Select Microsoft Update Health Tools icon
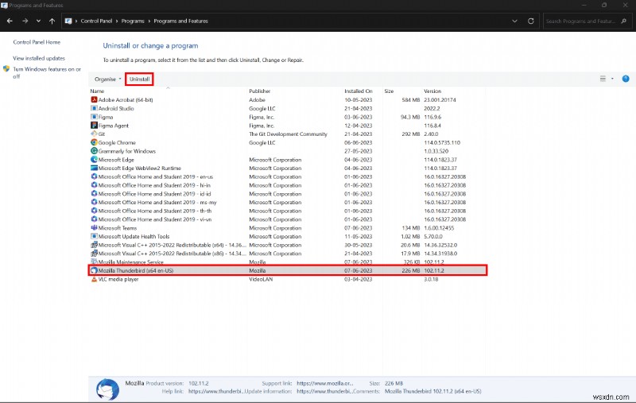Viewport: 636px width, 403px height. tap(94, 236)
